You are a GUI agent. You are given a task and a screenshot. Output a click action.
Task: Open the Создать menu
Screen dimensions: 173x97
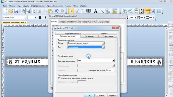pos(26,6)
